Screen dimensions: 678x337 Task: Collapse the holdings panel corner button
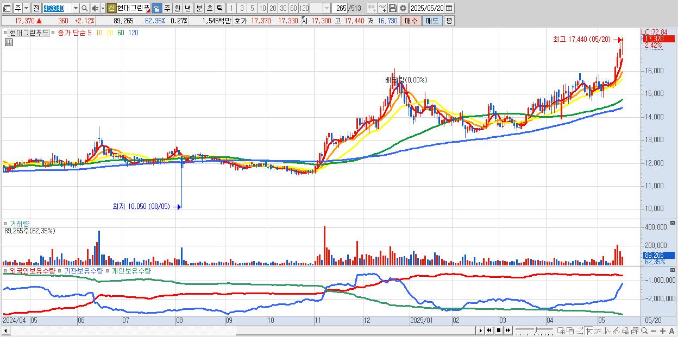[674, 270]
